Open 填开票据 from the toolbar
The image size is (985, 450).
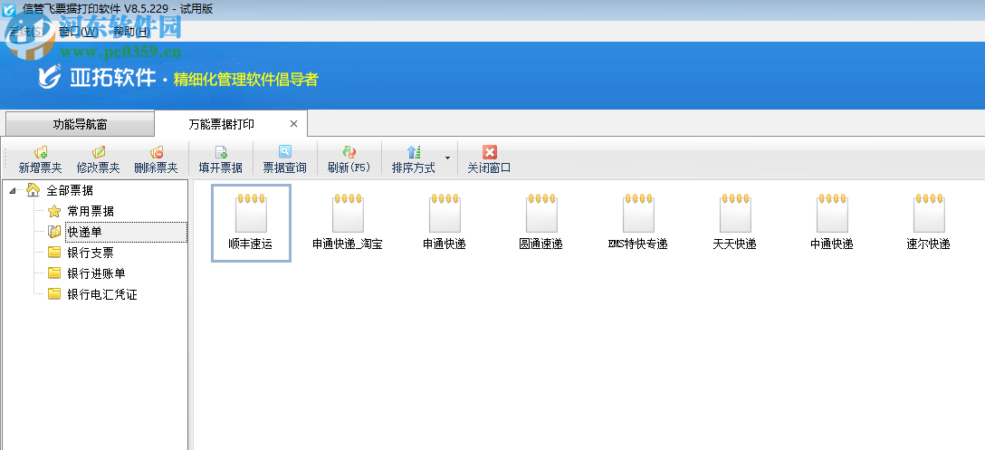tap(221, 159)
